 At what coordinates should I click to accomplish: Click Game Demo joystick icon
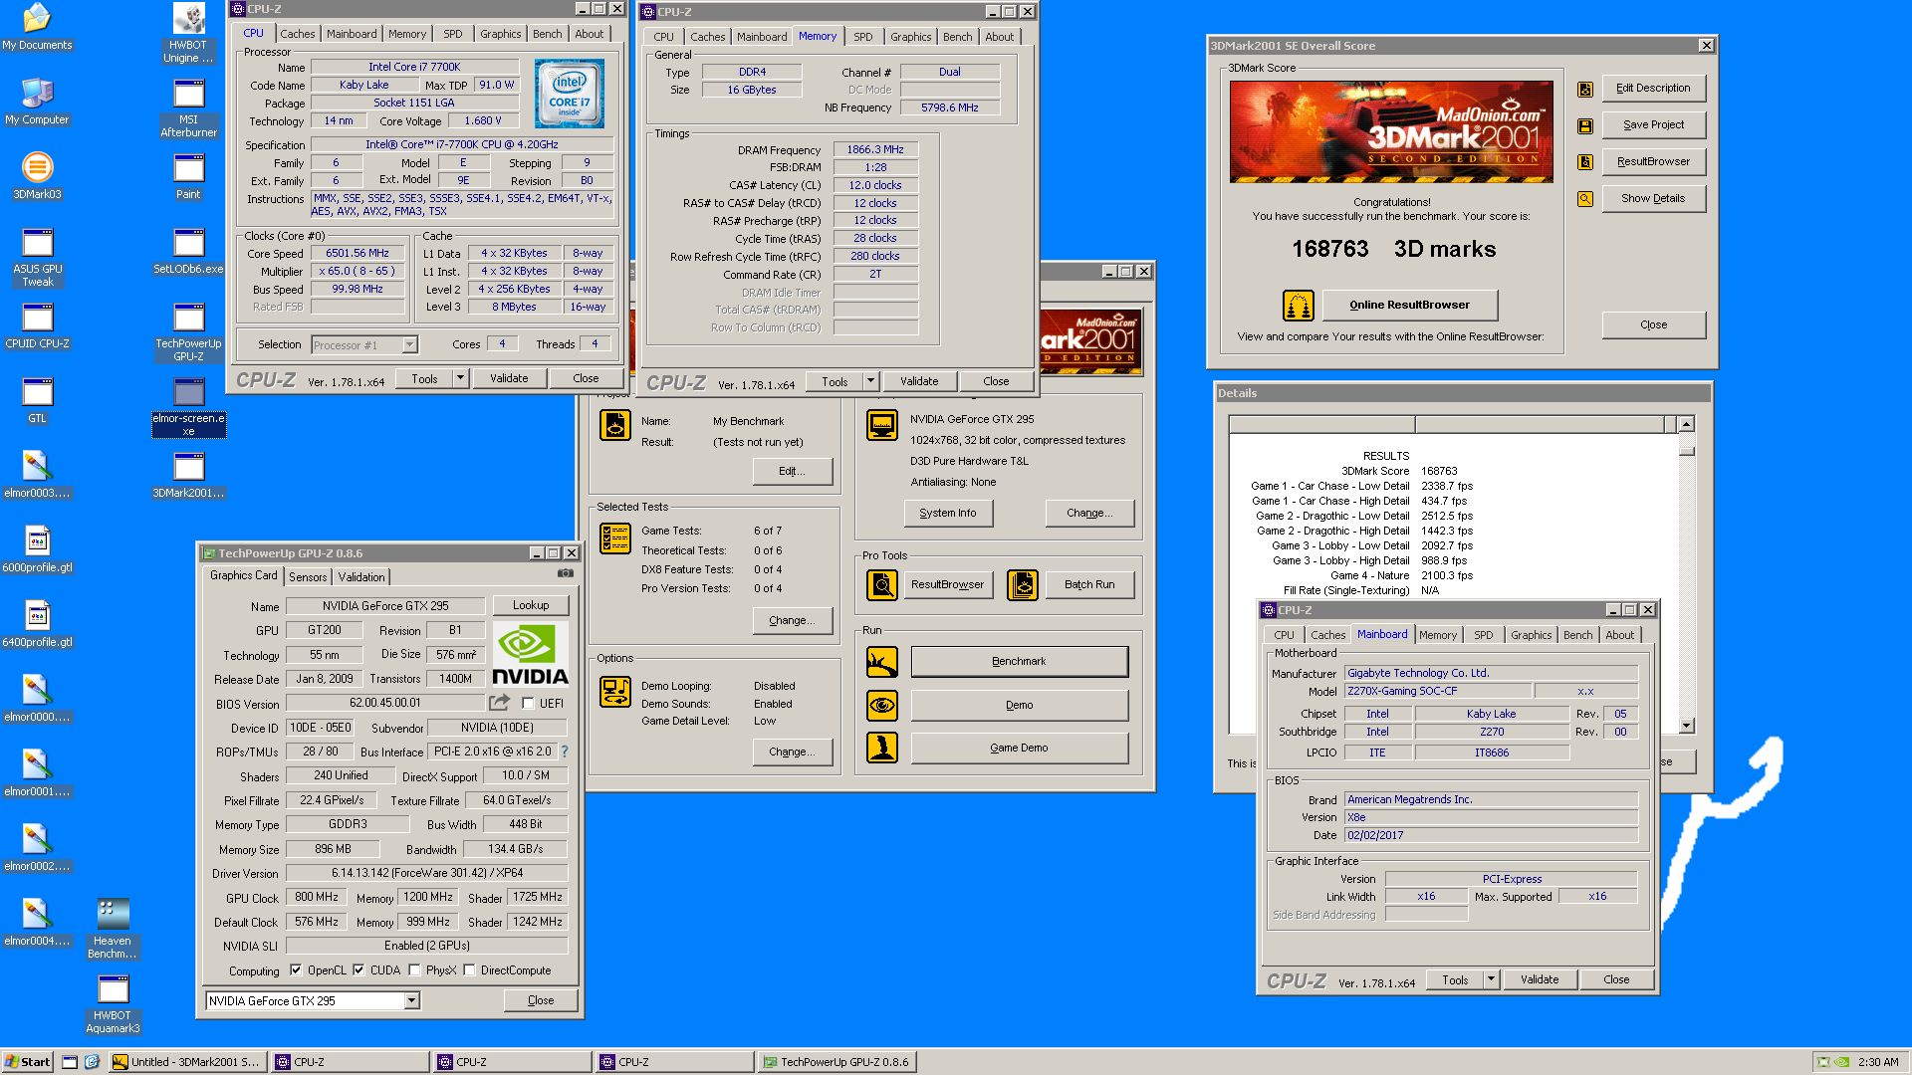click(x=882, y=749)
